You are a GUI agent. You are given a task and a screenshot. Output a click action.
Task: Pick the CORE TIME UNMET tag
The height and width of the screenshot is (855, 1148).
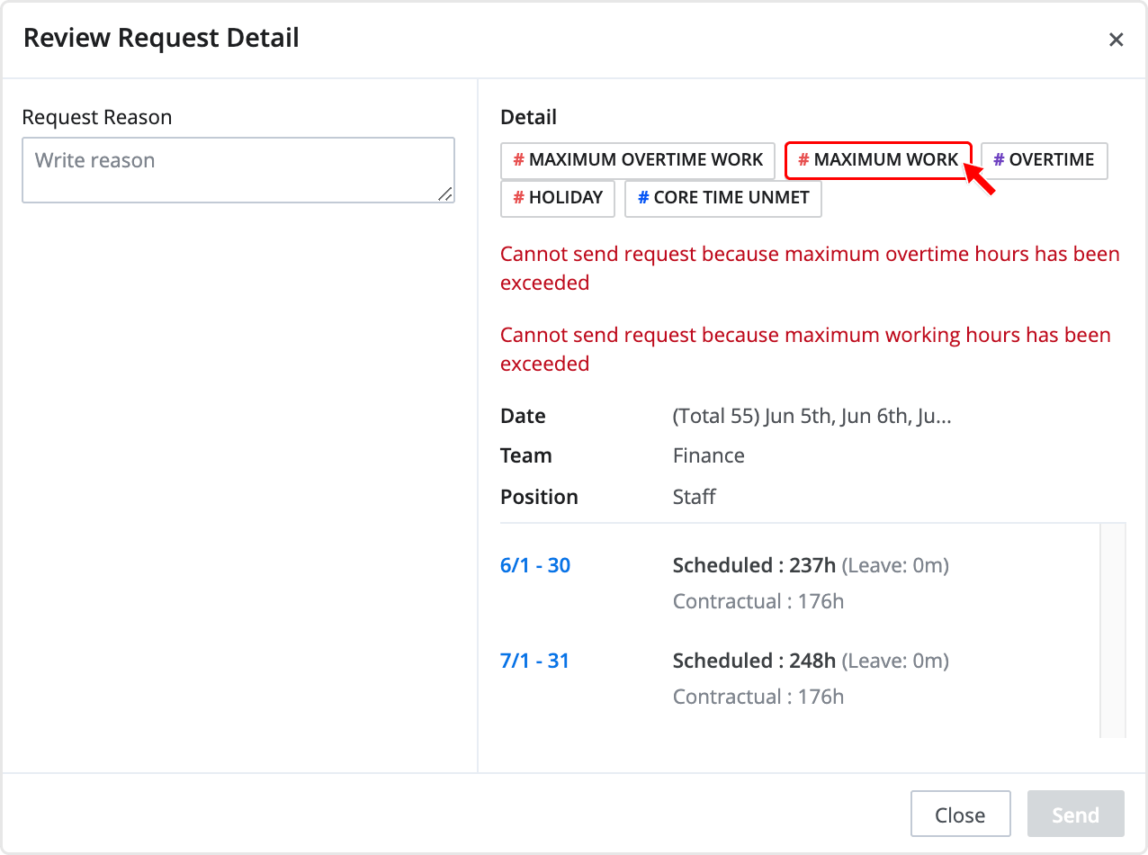[x=723, y=199]
